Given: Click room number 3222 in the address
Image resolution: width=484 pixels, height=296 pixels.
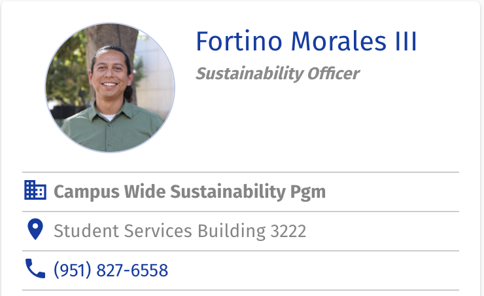Looking at the screenshot, I should tap(288, 231).
